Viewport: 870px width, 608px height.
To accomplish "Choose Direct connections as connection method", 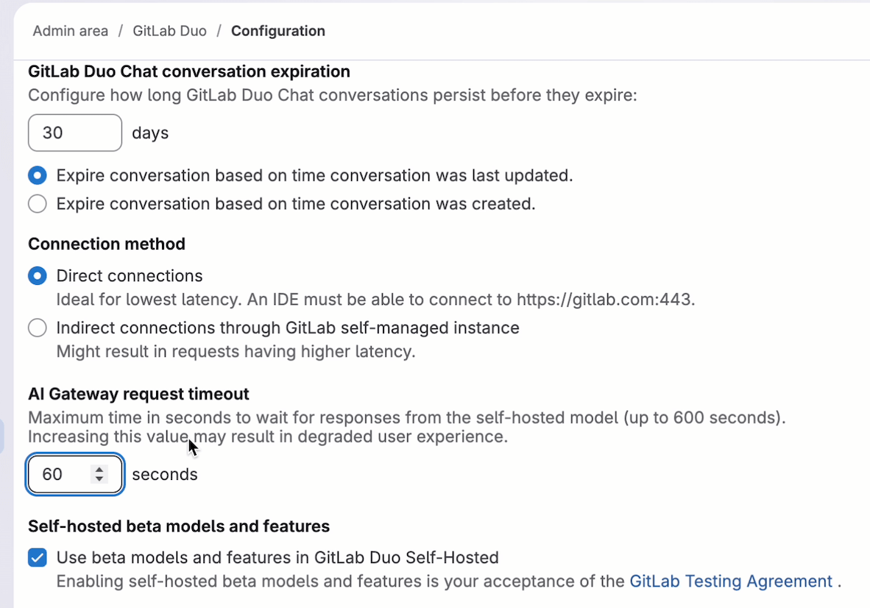I will 37,276.
